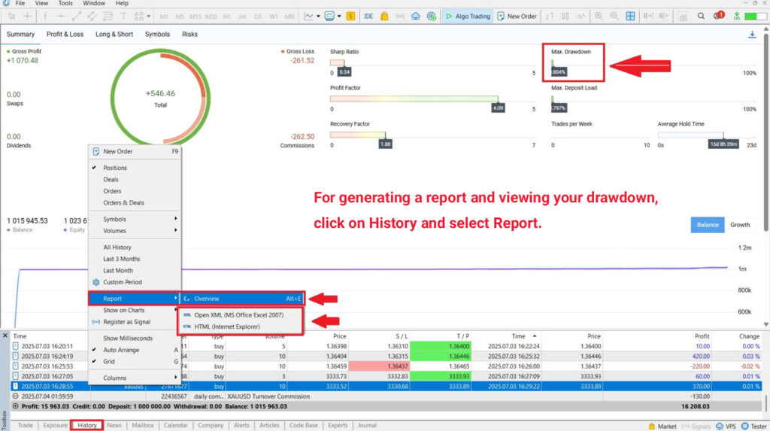Uncheck the Positions view option
The height and width of the screenshot is (431, 770).
click(x=114, y=168)
